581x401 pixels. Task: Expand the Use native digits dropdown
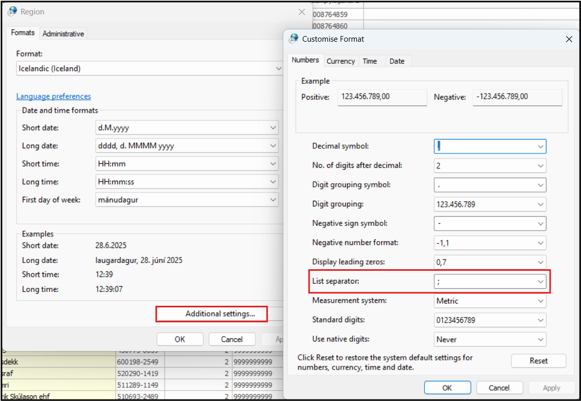point(540,339)
